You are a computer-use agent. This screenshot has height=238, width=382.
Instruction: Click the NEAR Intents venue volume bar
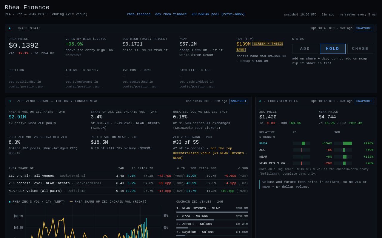(x=212, y=212)
